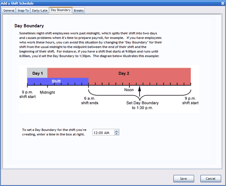
Task: Click the 'Add a Shift Schedule' title text
Action: point(17,3)
